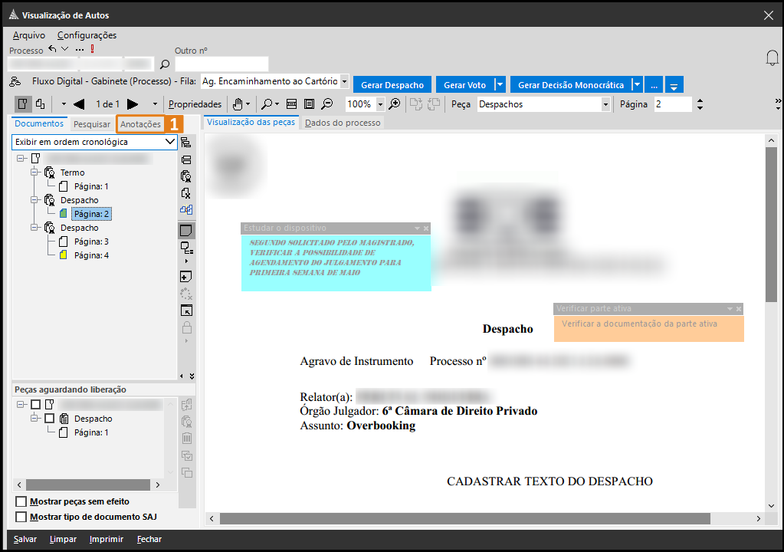Image resolution: width=784 pixels, height=552 pixels.
Task: Go to next document arrow
Action: click(133, 104)
